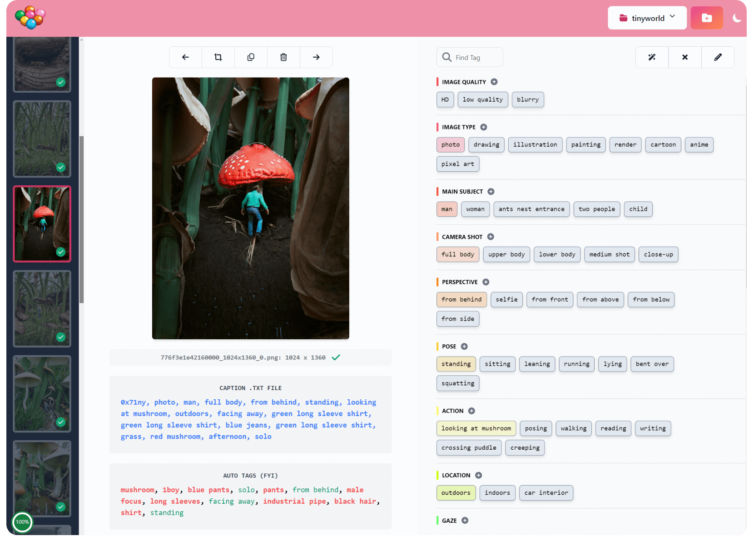Apply the selfie perspective tag
The height and width of the screenshot is (546, 754).
[x=506, y=299]
